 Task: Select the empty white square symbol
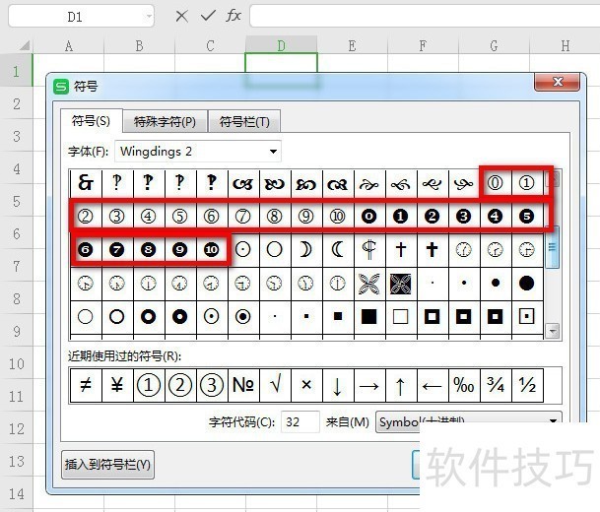[400, 317]
